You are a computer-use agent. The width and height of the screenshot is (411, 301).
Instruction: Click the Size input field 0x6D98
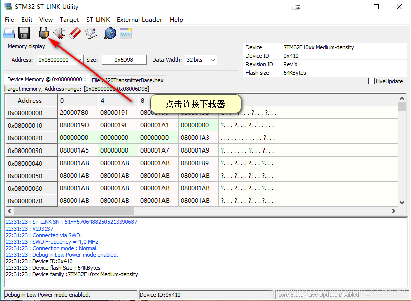[x=124, y=60]
